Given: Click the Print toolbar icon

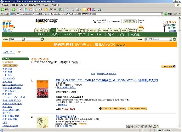Looking at the screenshot, I should click(x=72, y=9).
